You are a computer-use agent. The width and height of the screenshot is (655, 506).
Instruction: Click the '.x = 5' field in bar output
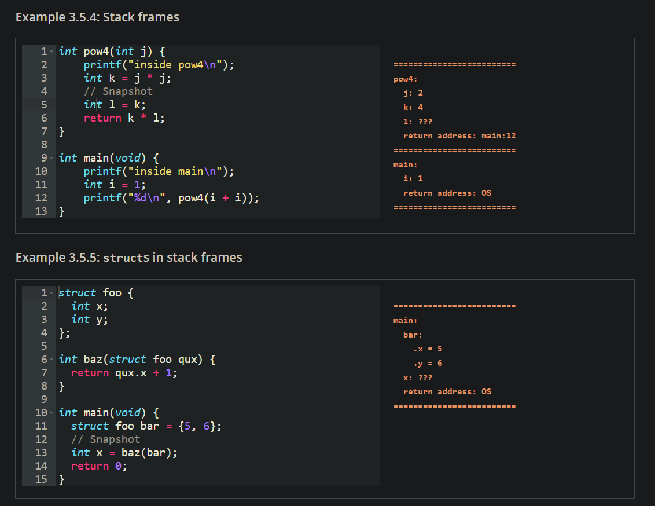click(428, 349)
